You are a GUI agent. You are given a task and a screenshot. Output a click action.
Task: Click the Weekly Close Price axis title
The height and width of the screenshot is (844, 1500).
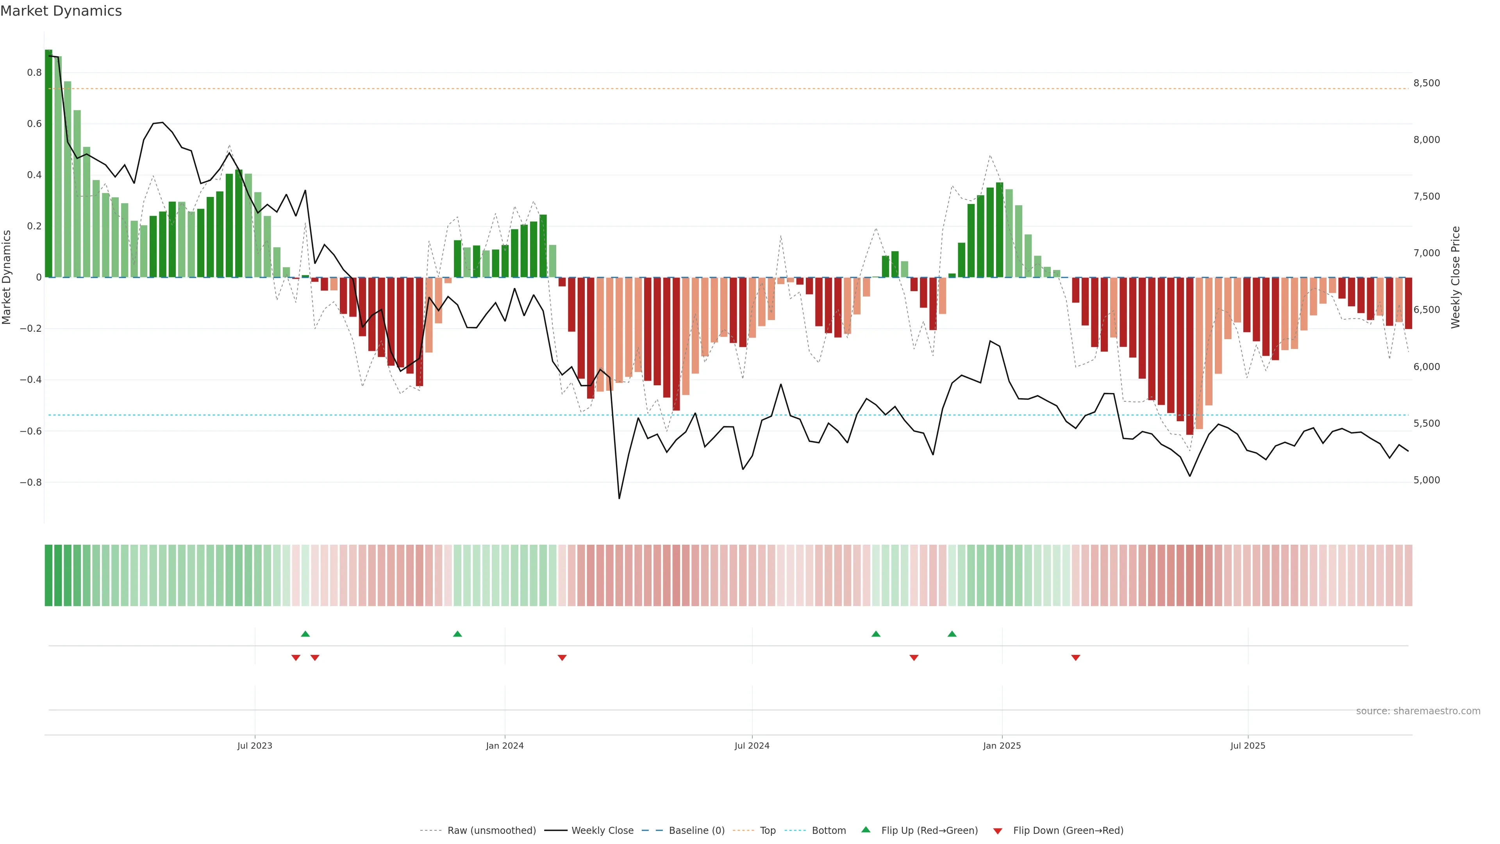coord(1456,277)
